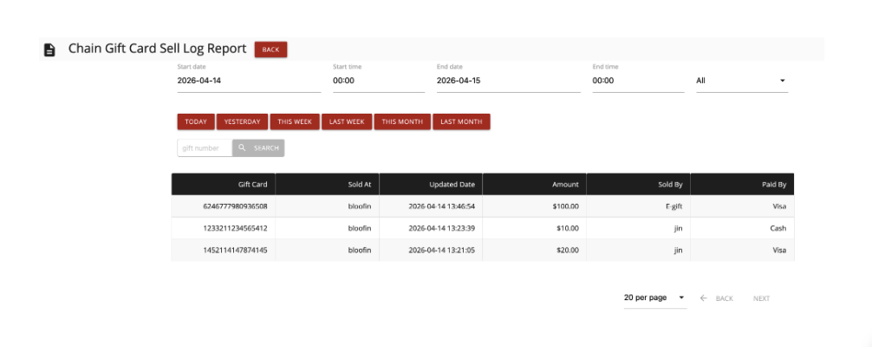This screenshot has height=347, width=872.
Task: Sort by Updated Date column header
Action: pyautogui.click(x=431, y=185)
